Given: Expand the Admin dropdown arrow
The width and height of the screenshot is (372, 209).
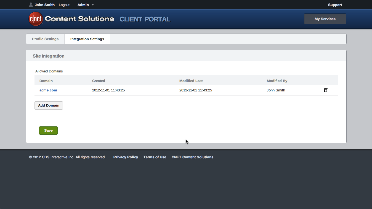Looking at the screenshot, I should tap(93, 5).
